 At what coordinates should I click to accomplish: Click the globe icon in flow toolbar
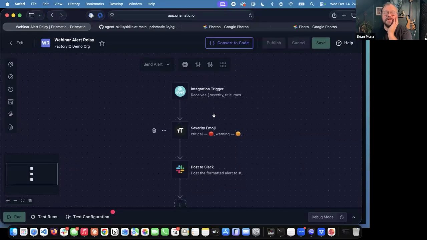coord(185,64)
